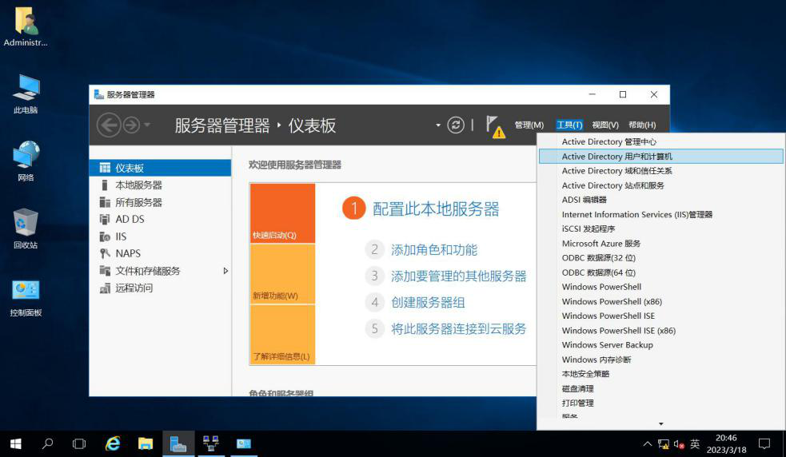
Task: Click the 配置此本地服务器 link
Action: tap(436, 209)
